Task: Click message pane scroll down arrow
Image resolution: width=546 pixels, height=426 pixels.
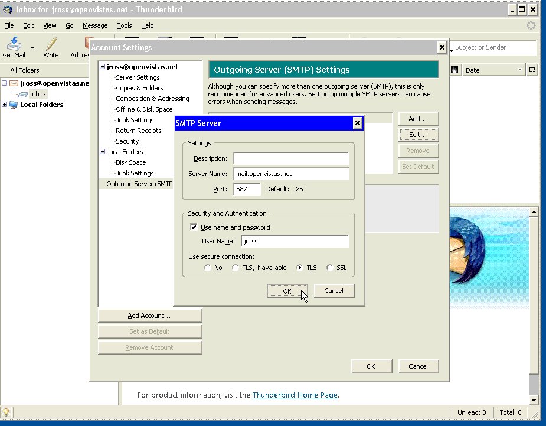Action: (534, 401)
